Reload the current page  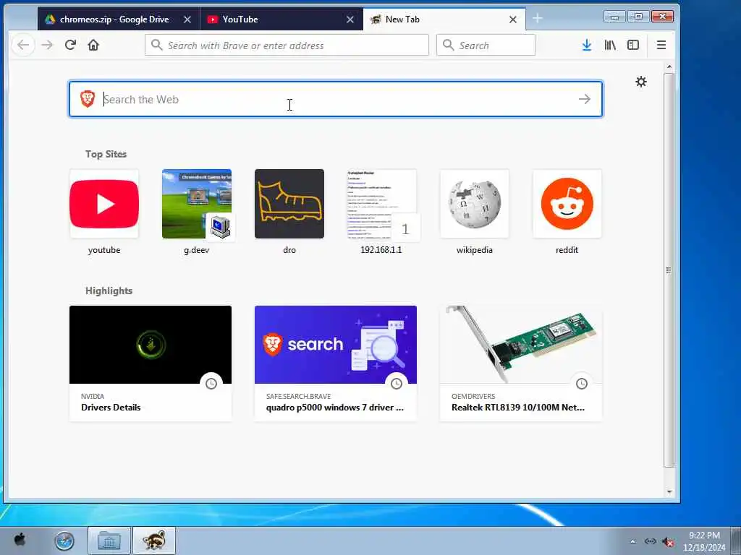tap(70, 46)
